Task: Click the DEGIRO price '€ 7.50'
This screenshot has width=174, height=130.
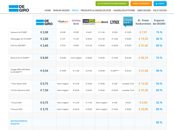Action: (44, 90)
